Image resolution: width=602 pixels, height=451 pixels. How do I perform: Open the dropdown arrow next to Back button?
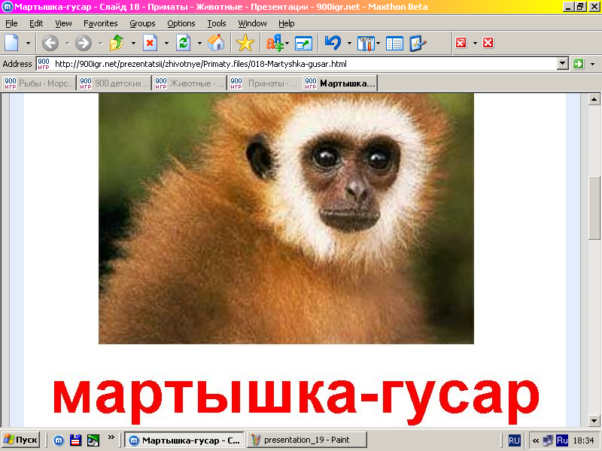click(66, 43)
